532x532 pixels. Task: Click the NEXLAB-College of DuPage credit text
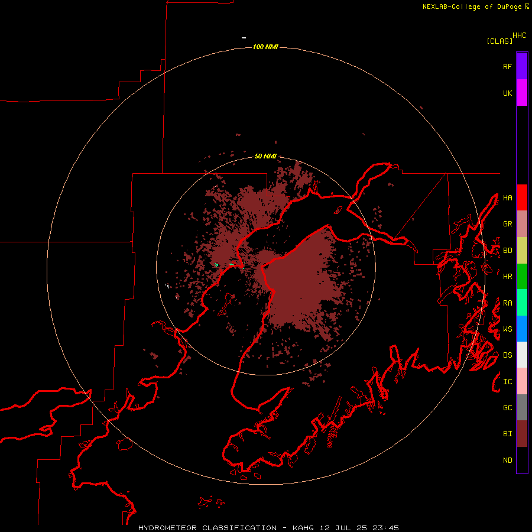point(472,7)
